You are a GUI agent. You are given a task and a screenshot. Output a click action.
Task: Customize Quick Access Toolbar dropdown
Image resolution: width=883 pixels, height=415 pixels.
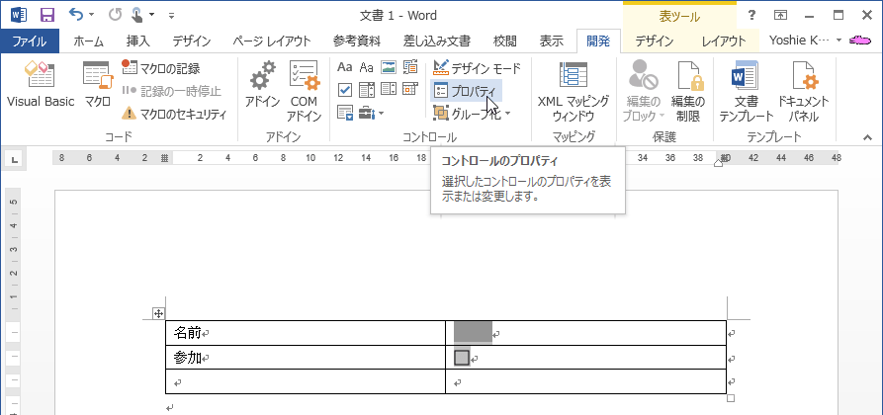pyautogui.click(x=171, y=16)
